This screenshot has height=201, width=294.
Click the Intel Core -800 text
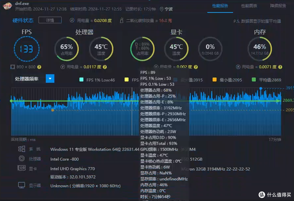(x=65, y=159)
